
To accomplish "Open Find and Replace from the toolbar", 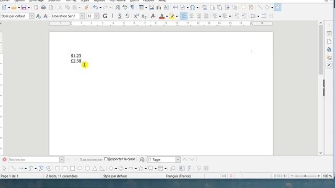I will click(x=118, y=7).
